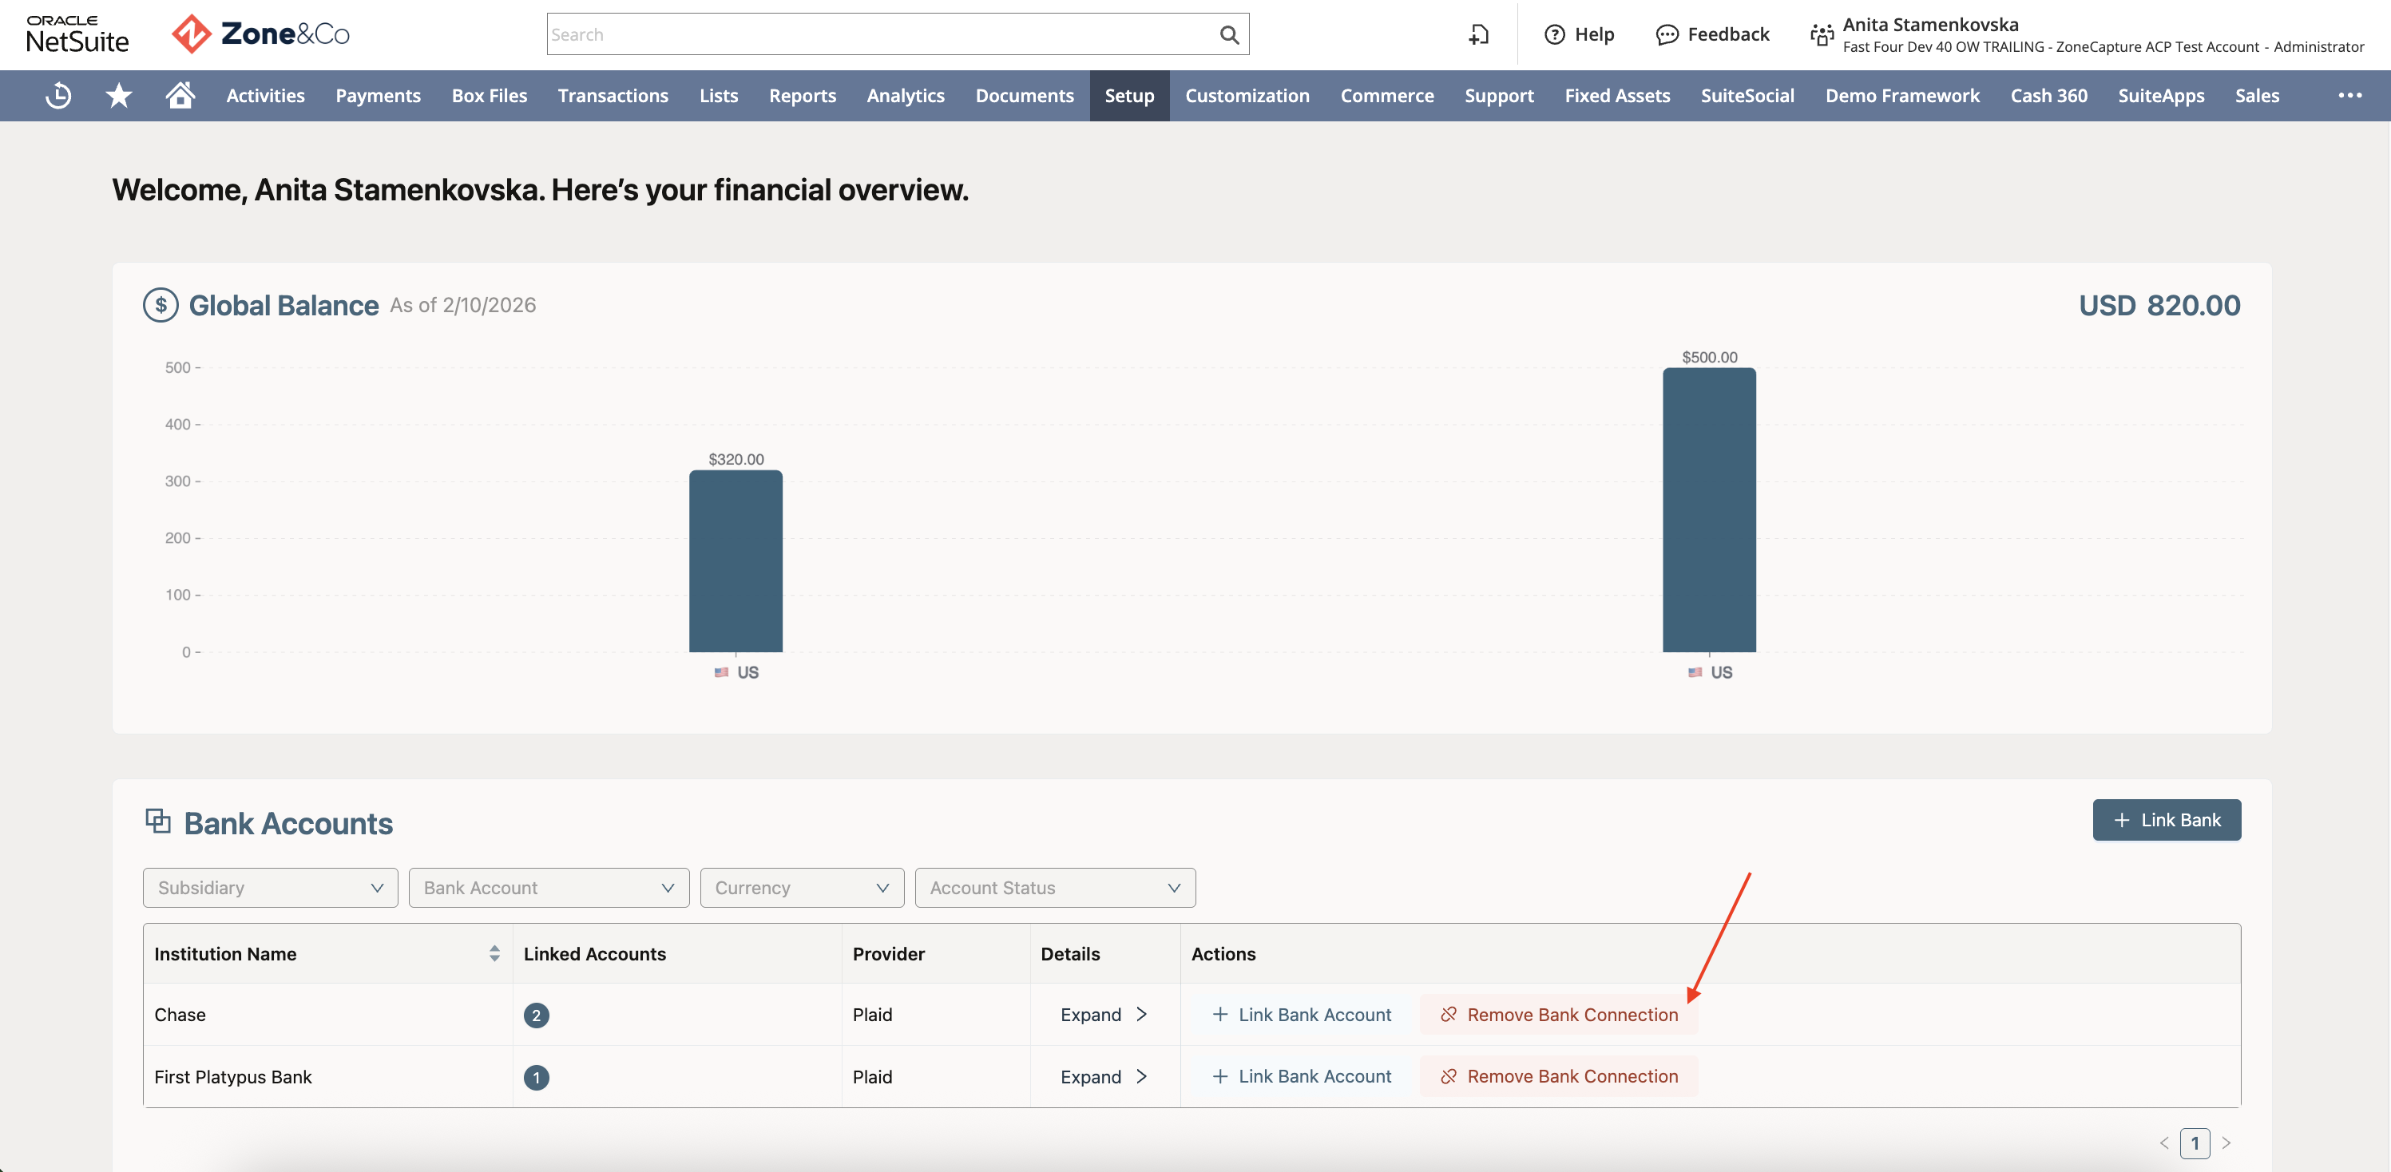This screenshot has height=1172, width=2391.
Task: Open the Transactions menu
Action: 613,96
